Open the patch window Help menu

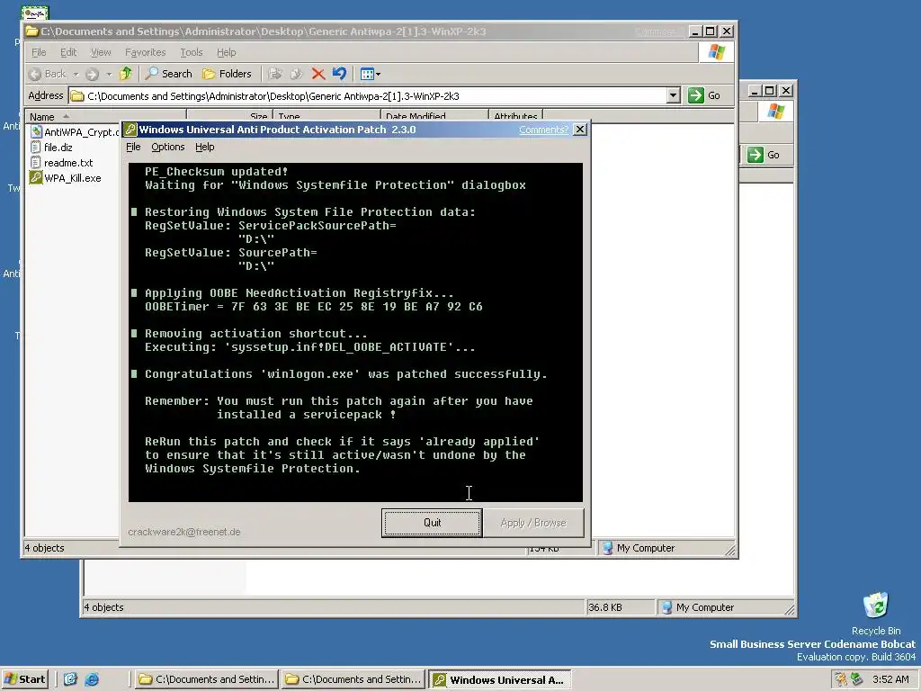click(x=204, y=147)
